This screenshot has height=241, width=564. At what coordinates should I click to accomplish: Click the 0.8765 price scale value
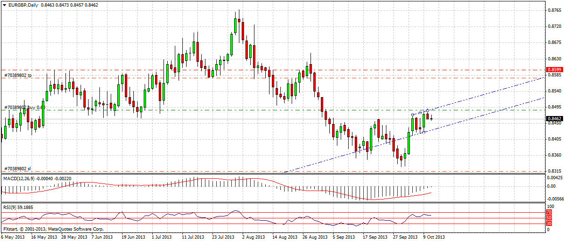pos(553,10)
